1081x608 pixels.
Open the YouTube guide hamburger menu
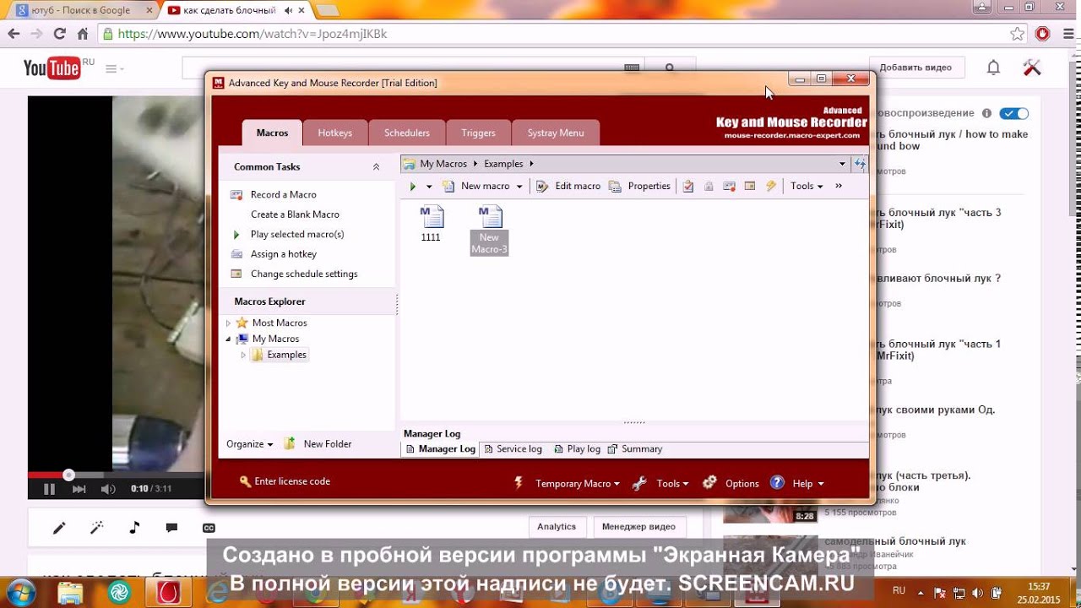coord(114,68)
